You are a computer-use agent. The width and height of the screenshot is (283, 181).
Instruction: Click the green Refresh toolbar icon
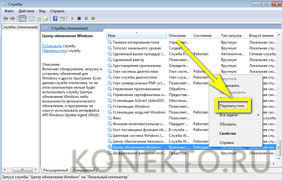[x=39, y=18]
